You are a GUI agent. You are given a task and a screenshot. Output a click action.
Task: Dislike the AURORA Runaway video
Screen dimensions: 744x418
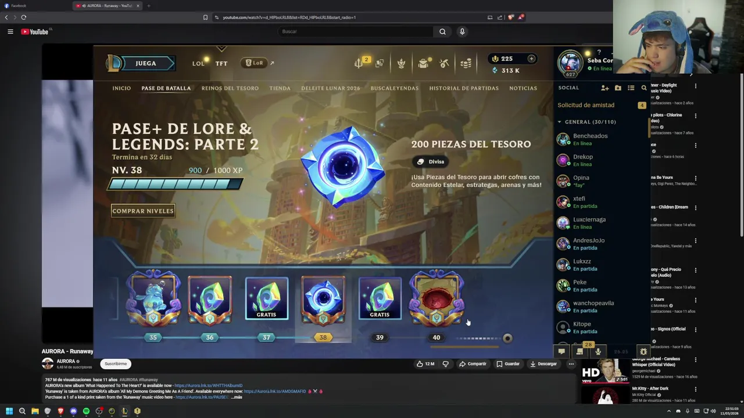click(x=446, y=364)
